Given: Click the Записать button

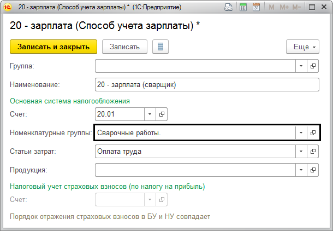Looking at the screenshot, I should [x=124, y=47].
